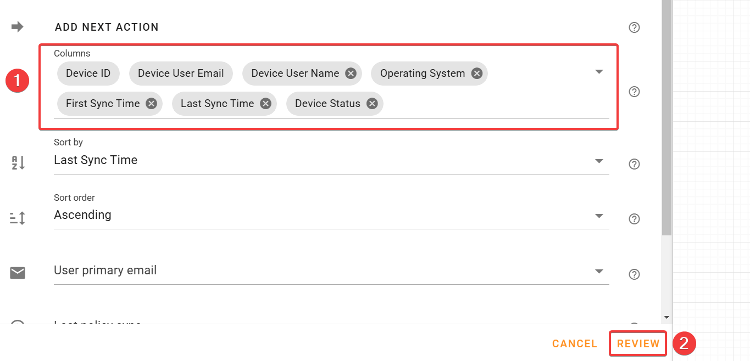Screen dimensions: 750x361
Task: Remove the Last Sync Time chip
Action: coord(265,104)
